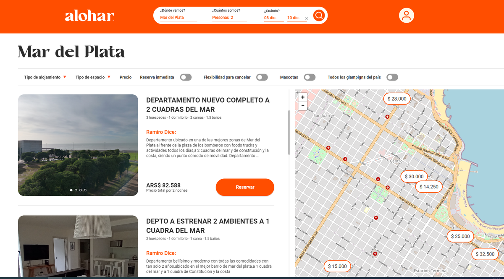The height and width of the screenshot is (279, 504).
Task: Expand the Tipo de espacio dropdown
Action: point(92,77)
